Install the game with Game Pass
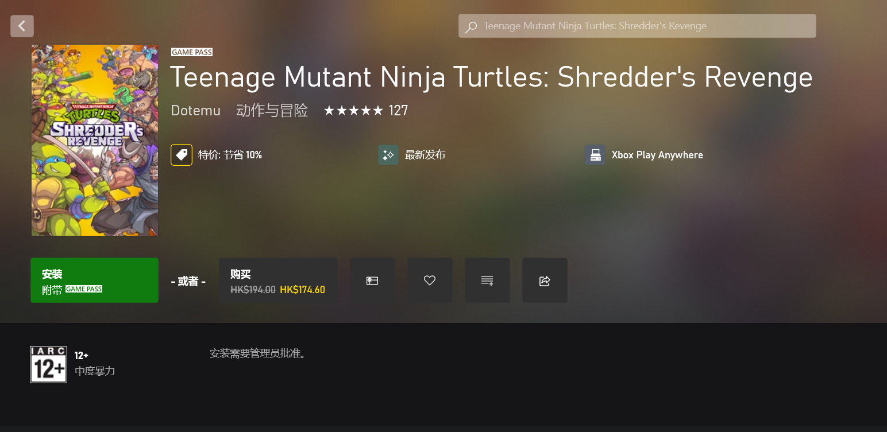The height and width of the screenshot is (432, 887). tap(95, 280)
